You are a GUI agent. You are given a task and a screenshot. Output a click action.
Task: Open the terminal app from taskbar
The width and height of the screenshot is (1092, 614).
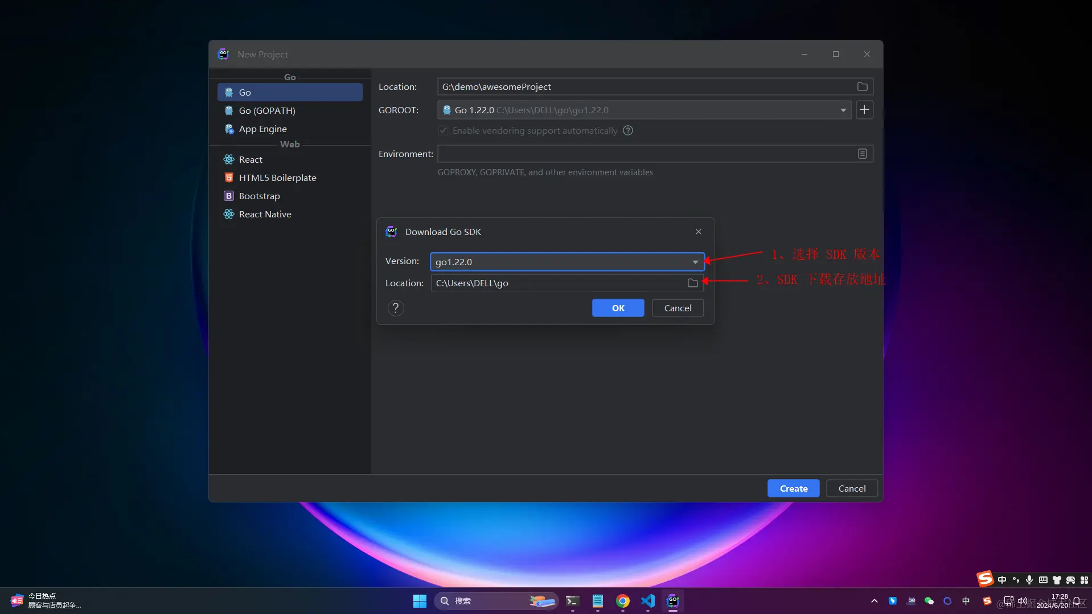point(572,601)
